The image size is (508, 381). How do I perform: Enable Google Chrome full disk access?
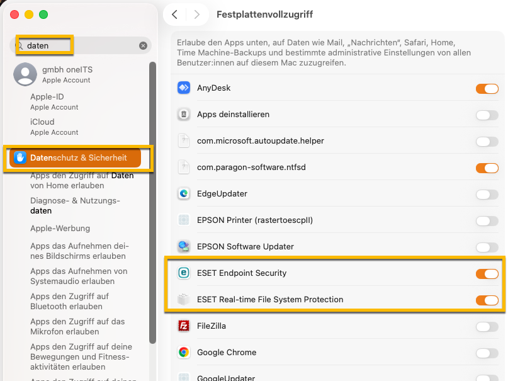pos(487,353)
